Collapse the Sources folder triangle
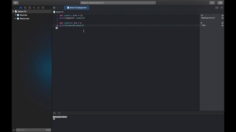This screenshot has width=236, height=132. (15, 15)
